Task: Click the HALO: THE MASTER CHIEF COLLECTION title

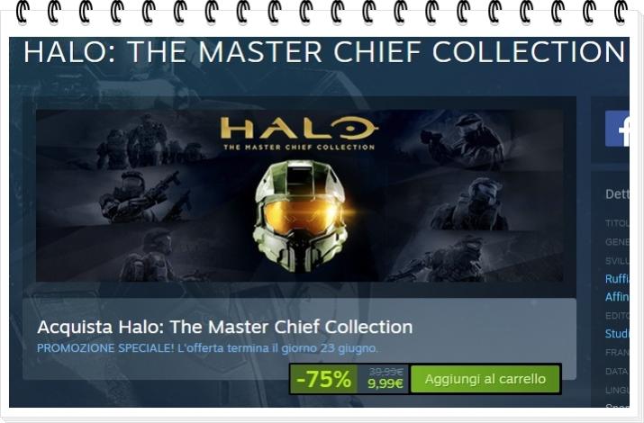Action: click(324, 52)
